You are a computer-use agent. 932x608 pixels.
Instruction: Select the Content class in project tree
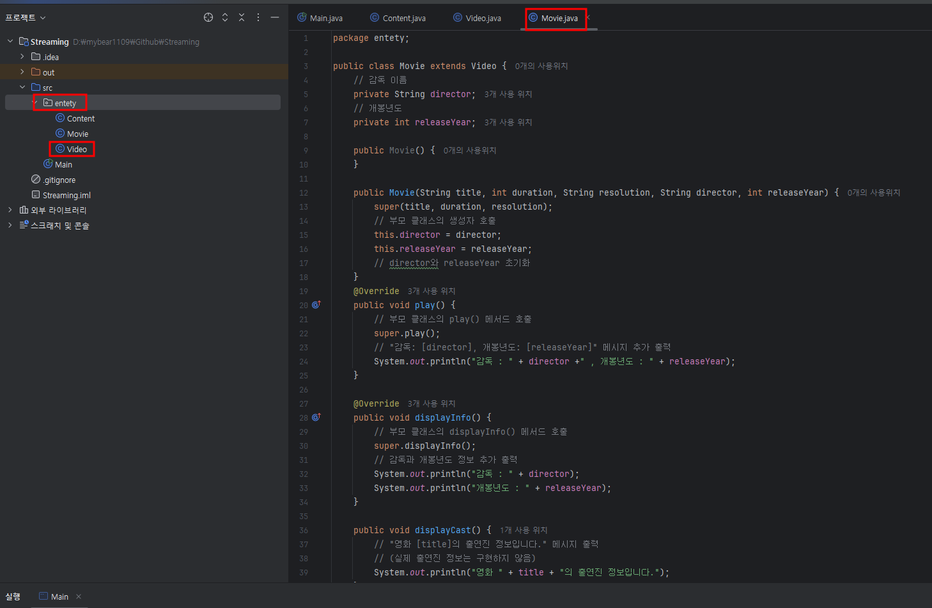(81, 118)
